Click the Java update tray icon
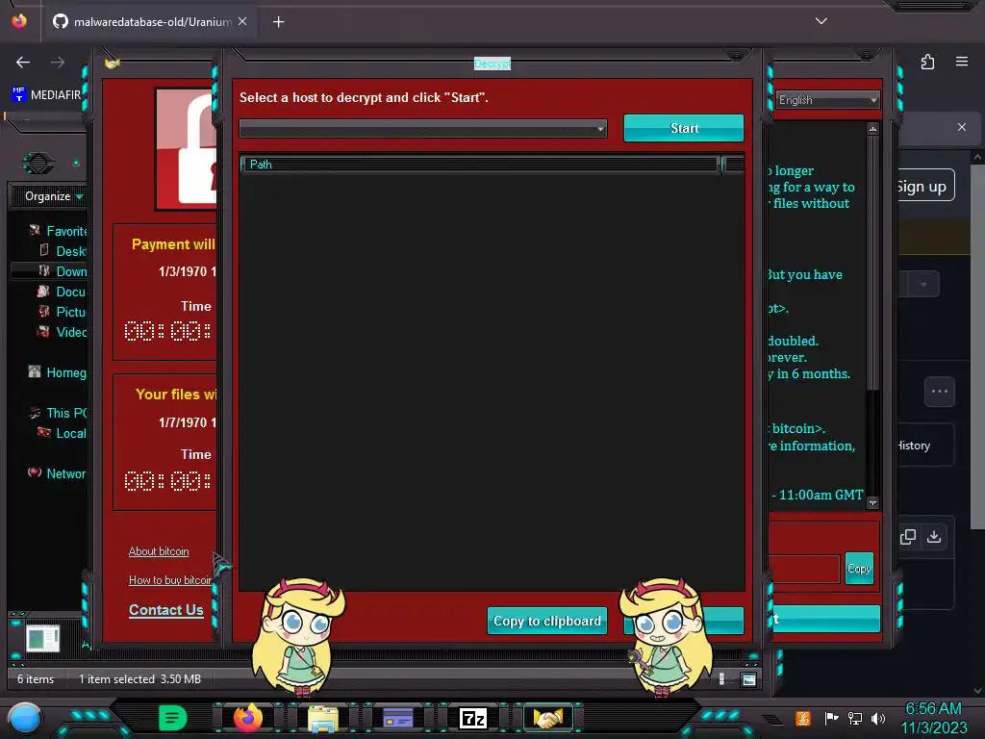This screenshot has height=739, width=985. click(x=803, y=718)
